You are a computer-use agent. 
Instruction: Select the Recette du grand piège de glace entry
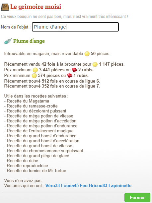click(x=37, y=156)
